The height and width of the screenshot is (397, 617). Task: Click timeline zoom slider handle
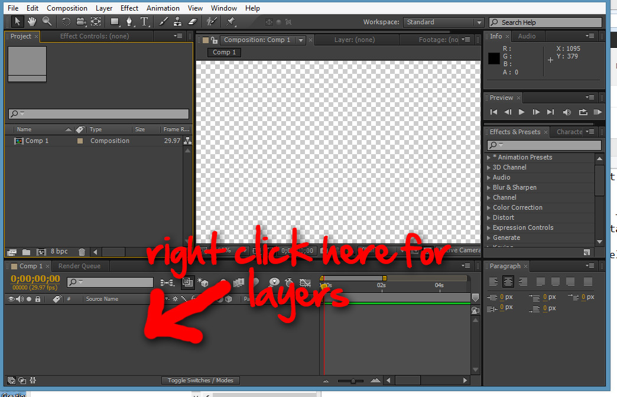353,380
